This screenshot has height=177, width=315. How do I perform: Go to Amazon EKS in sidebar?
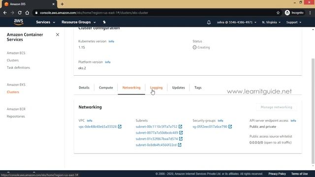(x=16, y=85)
